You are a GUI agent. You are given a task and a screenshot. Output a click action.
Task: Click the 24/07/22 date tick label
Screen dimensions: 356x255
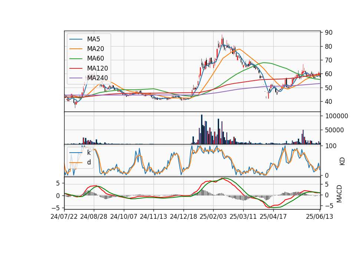[x=64, y=217]
